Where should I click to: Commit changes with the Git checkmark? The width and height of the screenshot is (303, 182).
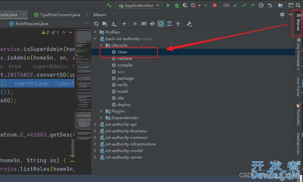244,5
